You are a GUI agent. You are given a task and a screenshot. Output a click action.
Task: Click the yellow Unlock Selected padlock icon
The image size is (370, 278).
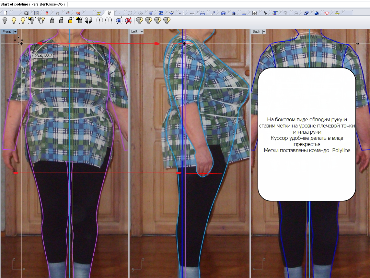[70, 20]
